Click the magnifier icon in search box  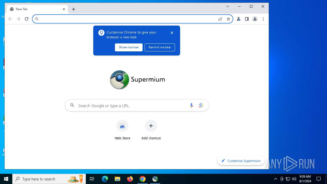72,105
